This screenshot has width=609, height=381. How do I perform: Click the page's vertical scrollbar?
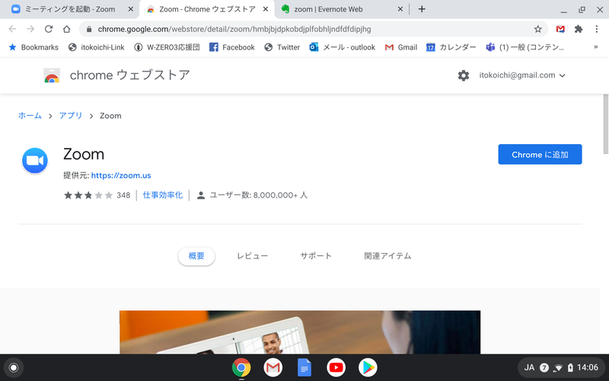pos(605,124)
